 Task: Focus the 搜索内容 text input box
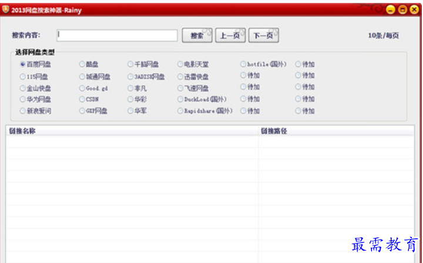pos(117,35)
